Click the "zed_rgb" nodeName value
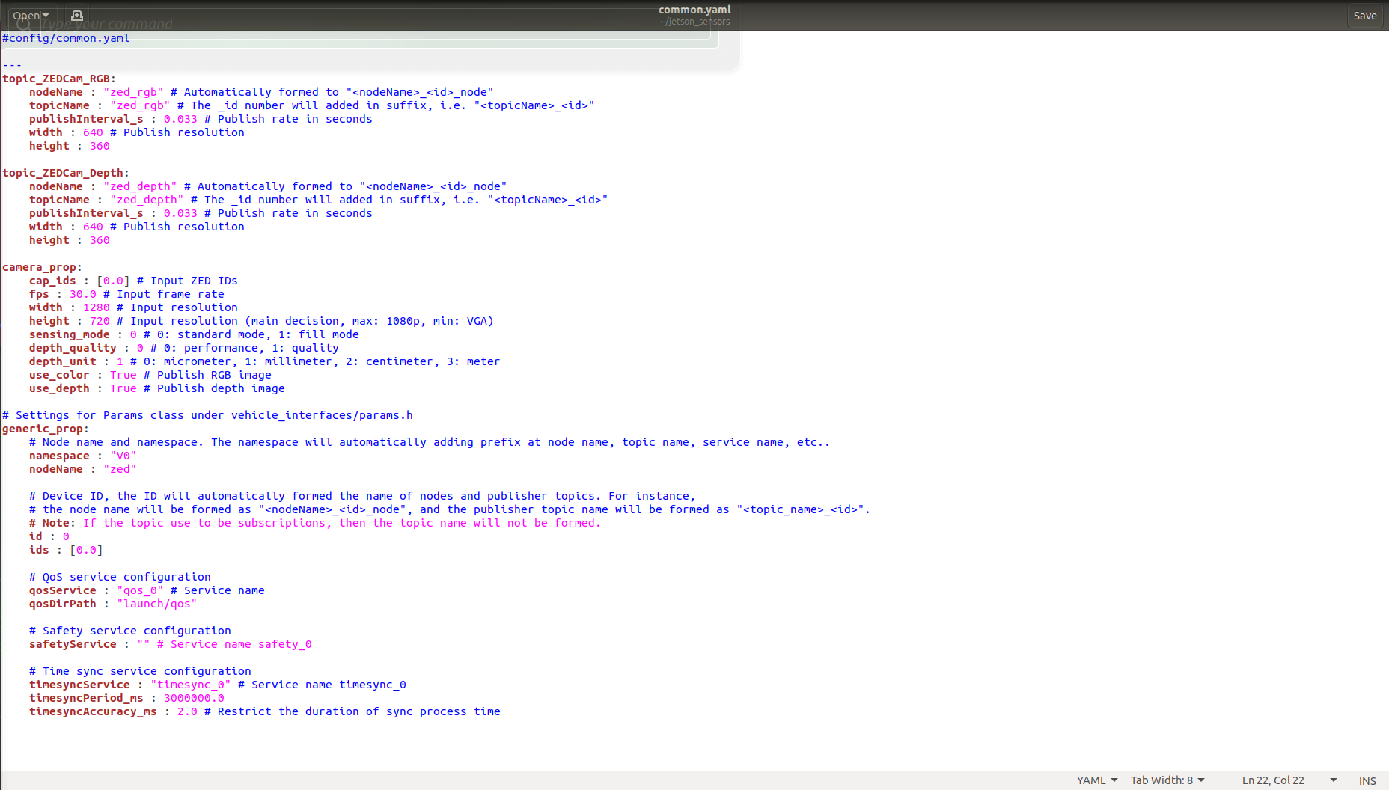This screenshot has width=1389, height=790. tap(133, 92)
